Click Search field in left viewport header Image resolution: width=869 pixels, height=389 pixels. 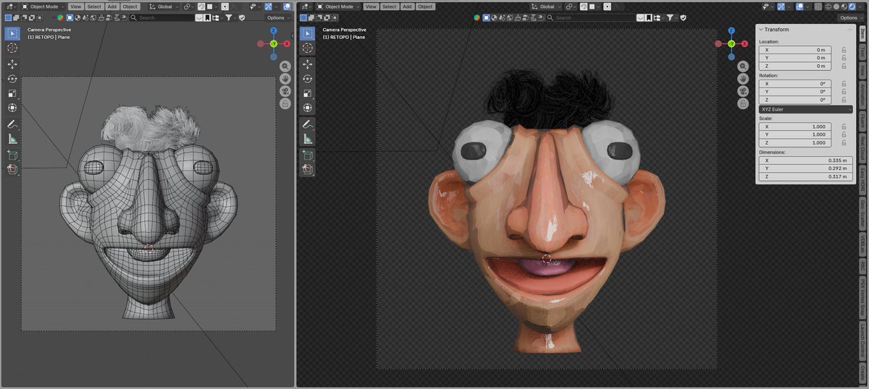[x=163, y=17]
